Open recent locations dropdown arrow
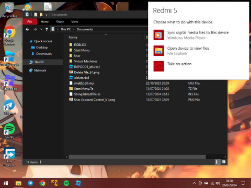The width and height of the screenshot is (251, 188). [41, 29]
